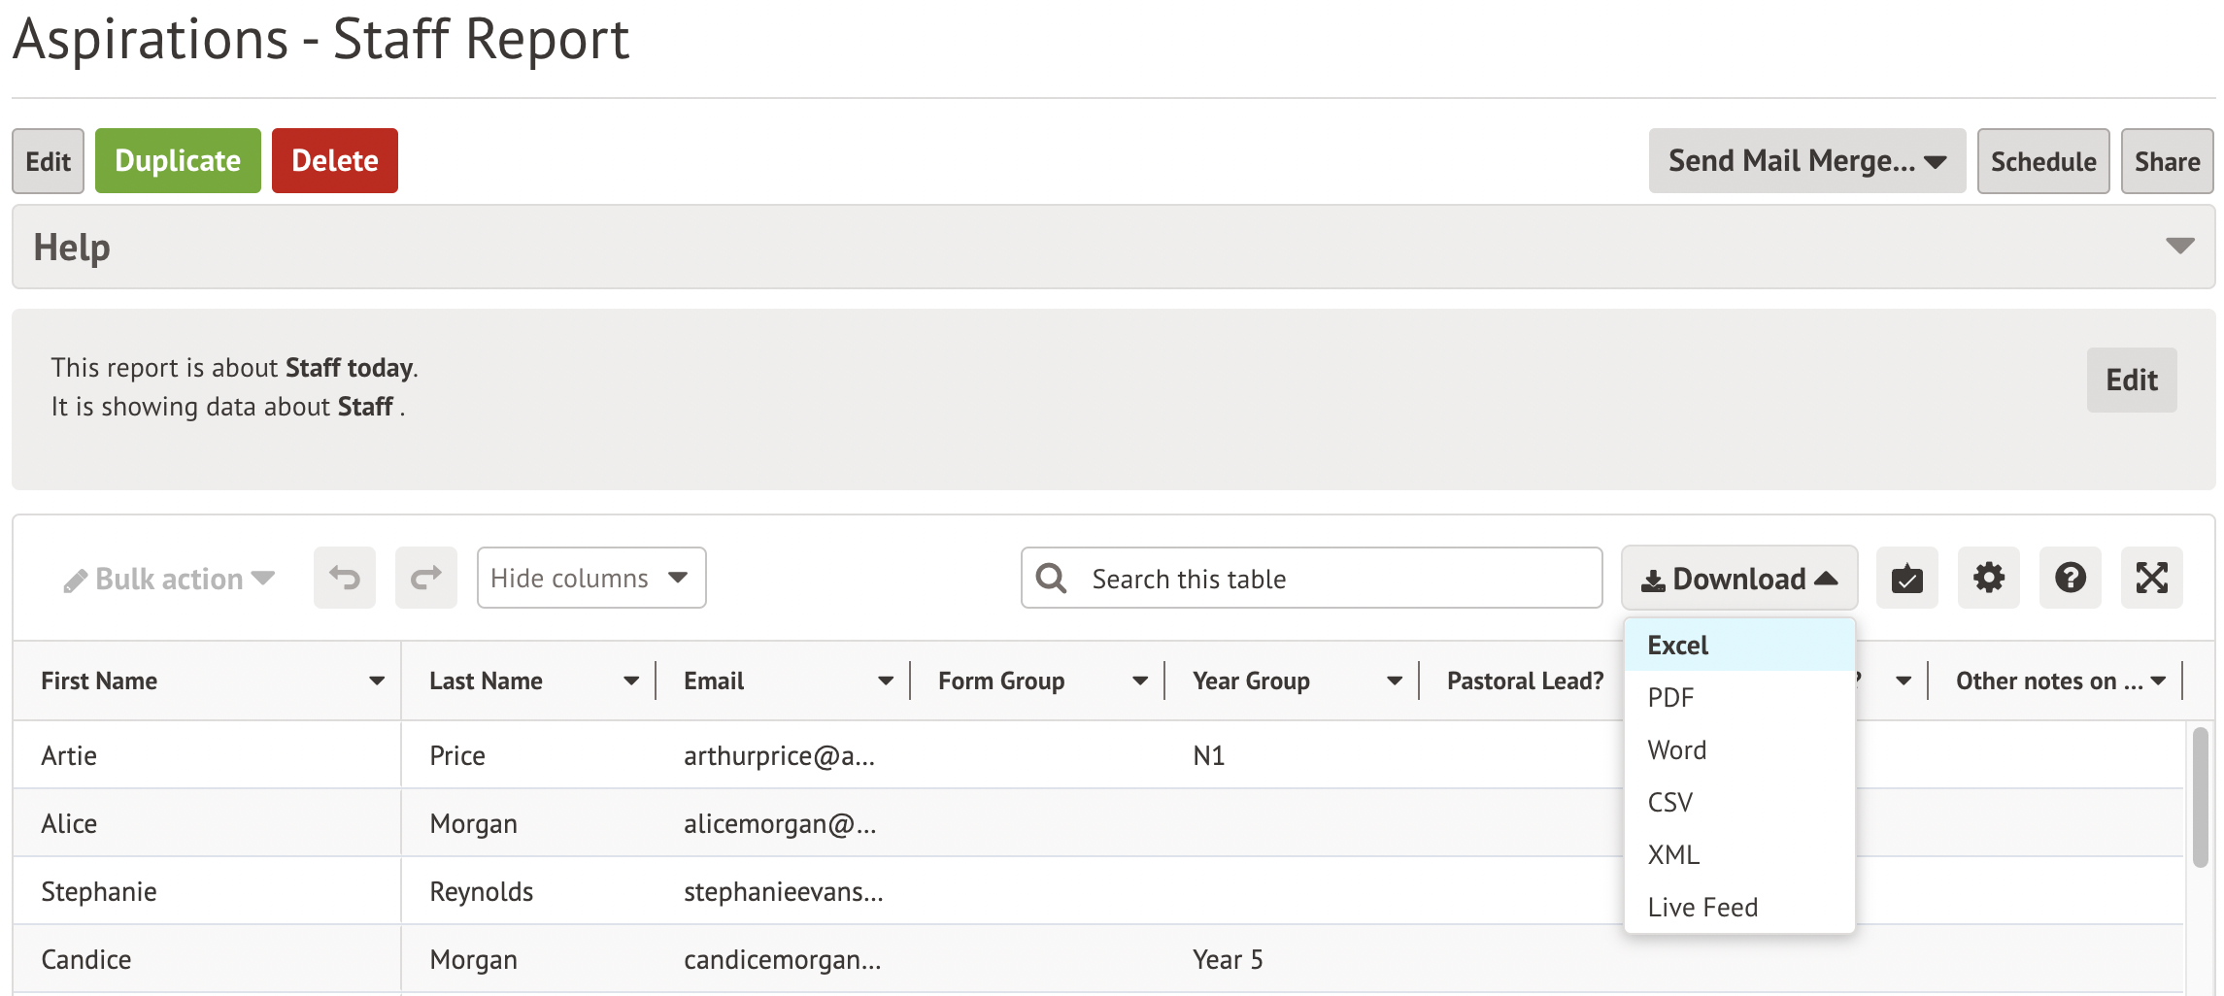
Task: Click the redo arrow icon
Action: pyautogui.click(x=425, y=579)
